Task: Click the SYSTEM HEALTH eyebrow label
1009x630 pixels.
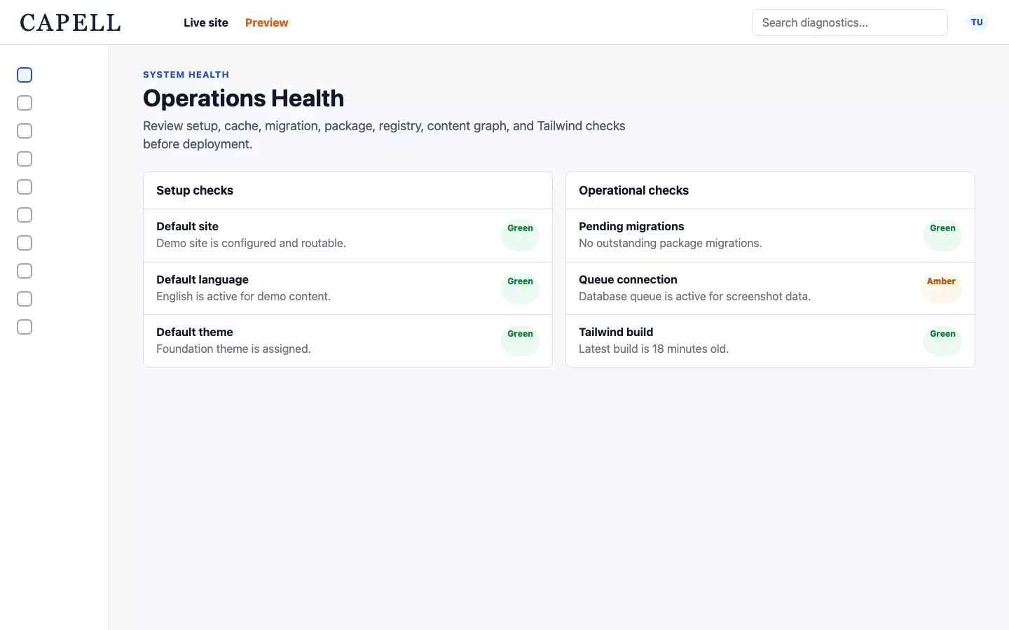Action: tap(186, 74)
